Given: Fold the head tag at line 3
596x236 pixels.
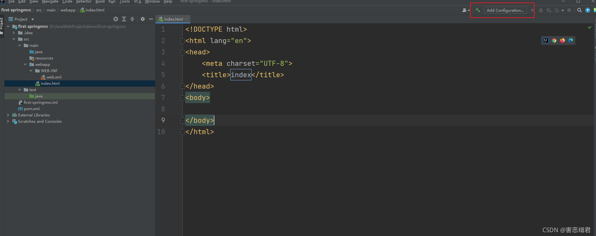Looking at the screenshot, I should click(182, 52).
